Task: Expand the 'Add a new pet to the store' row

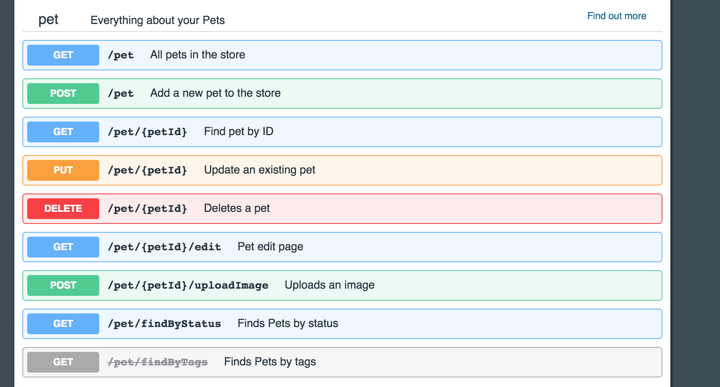Action: tap(215, 93)
